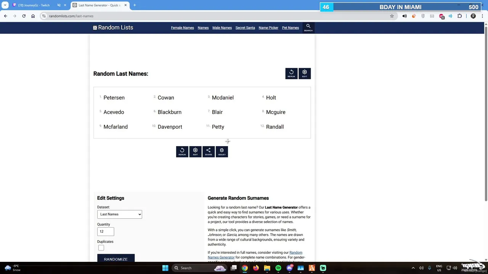Click the name Mcguire in the list
The height and width of the screenshot is (274, 488).
pyautogui.click(x=276, y=112)
